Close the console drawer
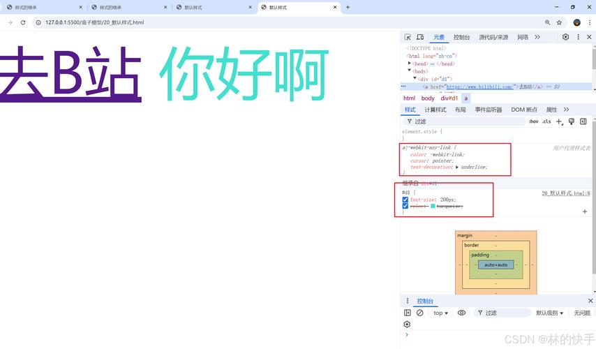Image resolution: width=596 pixels, height=349 pixels. point(590,301)
